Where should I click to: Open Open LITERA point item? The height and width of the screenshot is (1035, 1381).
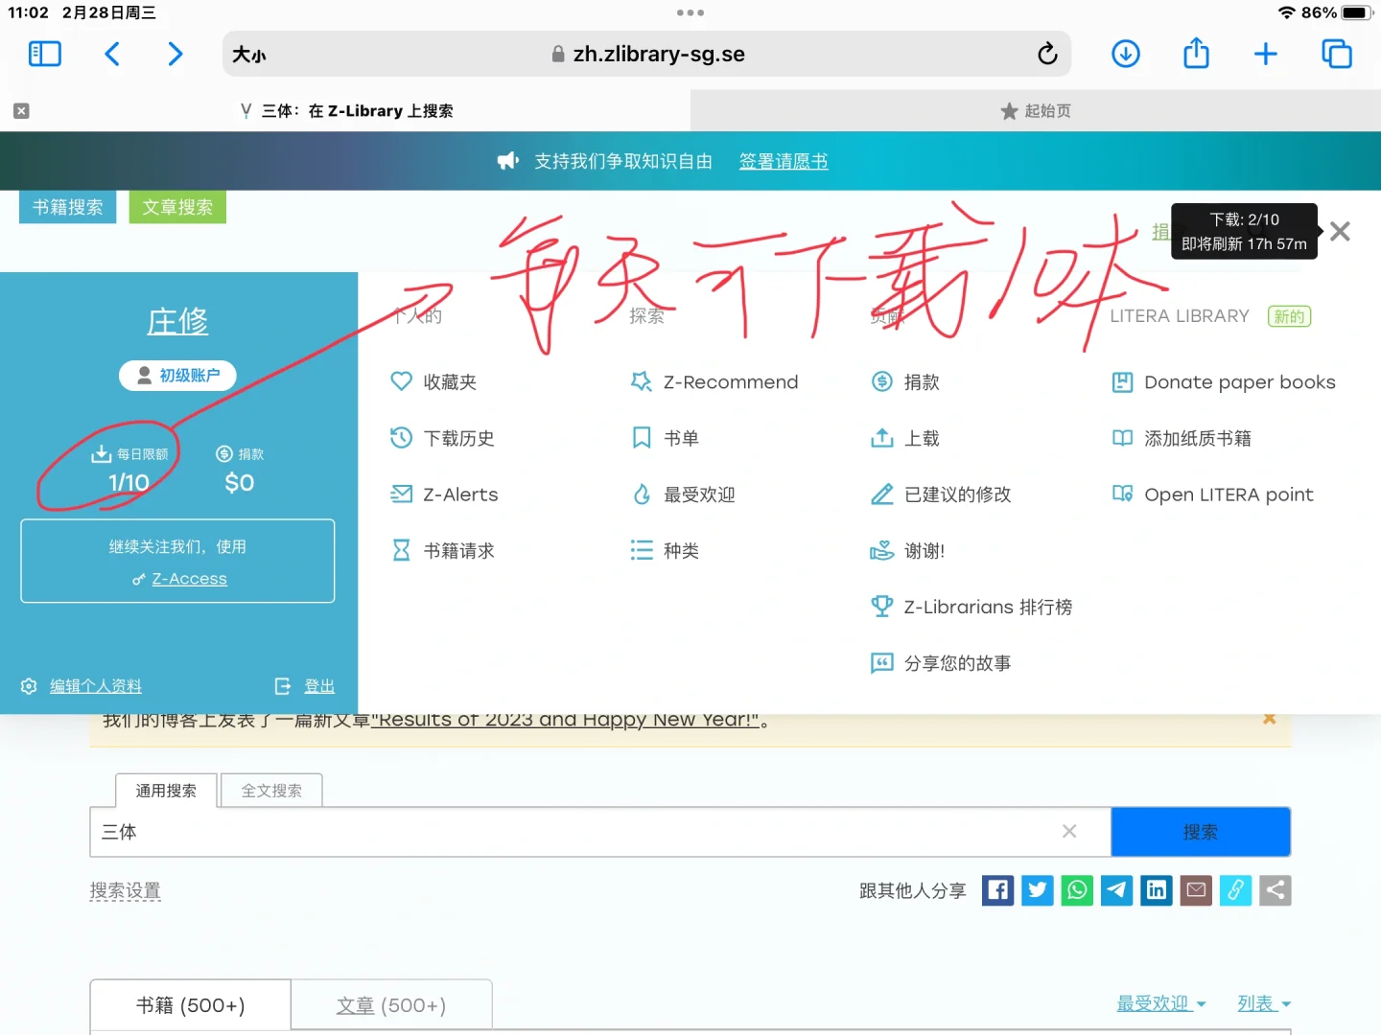point(1212,494)
